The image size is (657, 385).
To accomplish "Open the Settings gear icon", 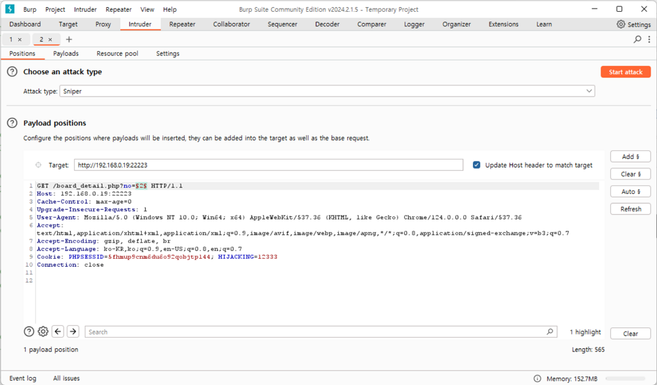I will coord(621,24).
